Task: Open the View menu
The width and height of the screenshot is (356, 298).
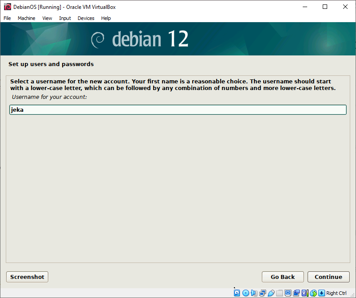Action: 47,18
